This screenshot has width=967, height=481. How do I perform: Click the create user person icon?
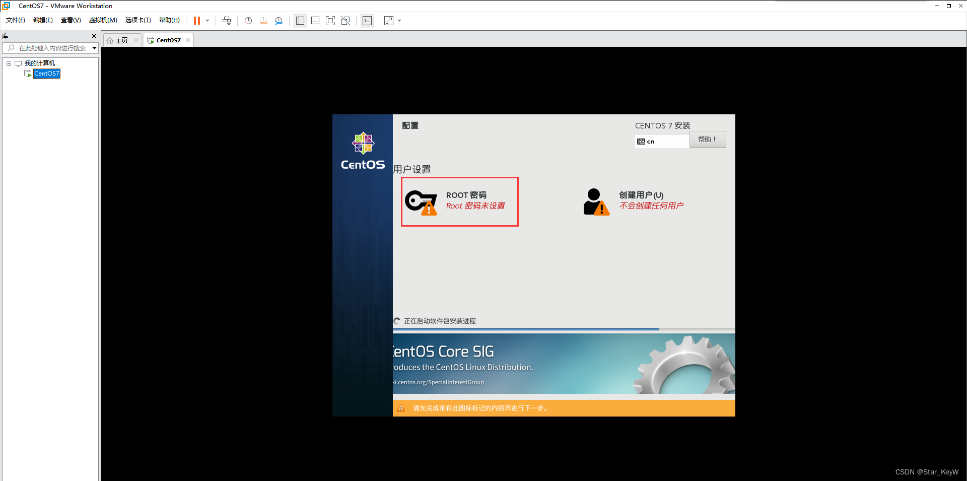point(596,202)
